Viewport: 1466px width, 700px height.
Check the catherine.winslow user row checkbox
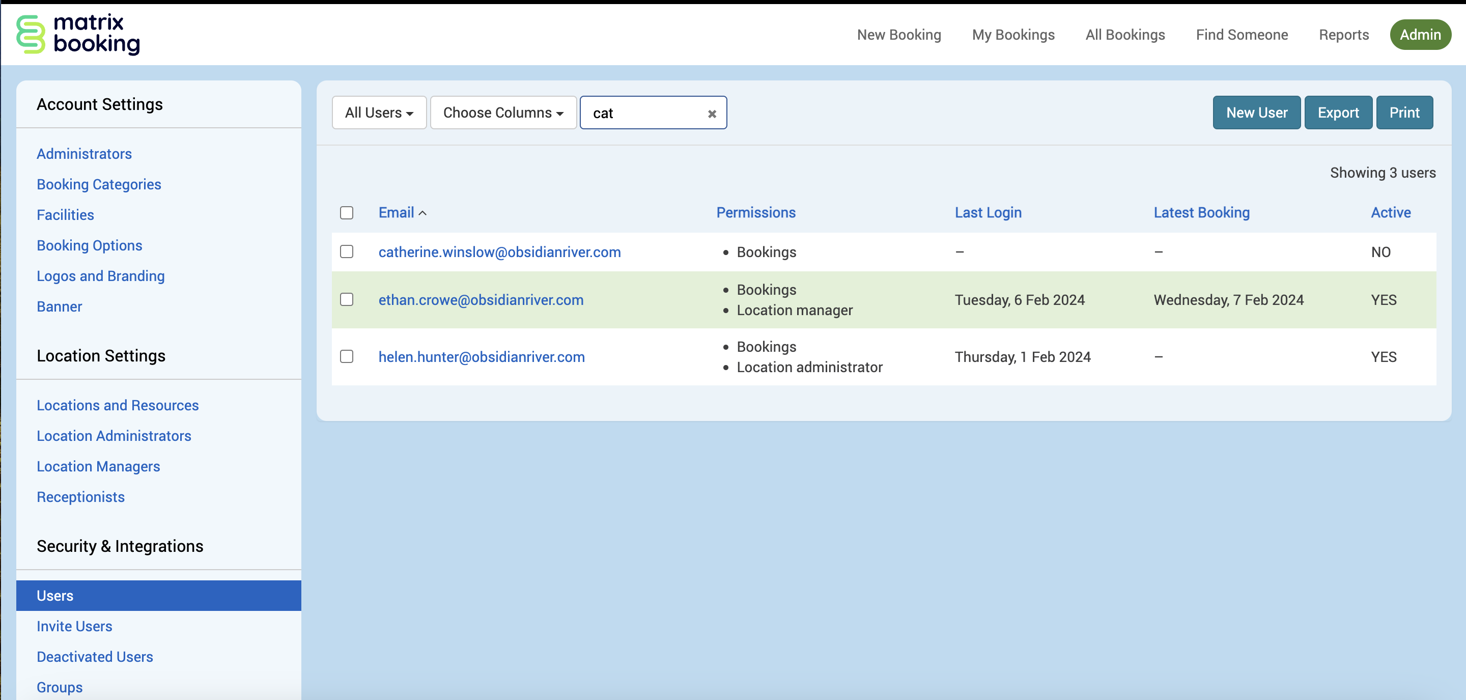[347, 251]
